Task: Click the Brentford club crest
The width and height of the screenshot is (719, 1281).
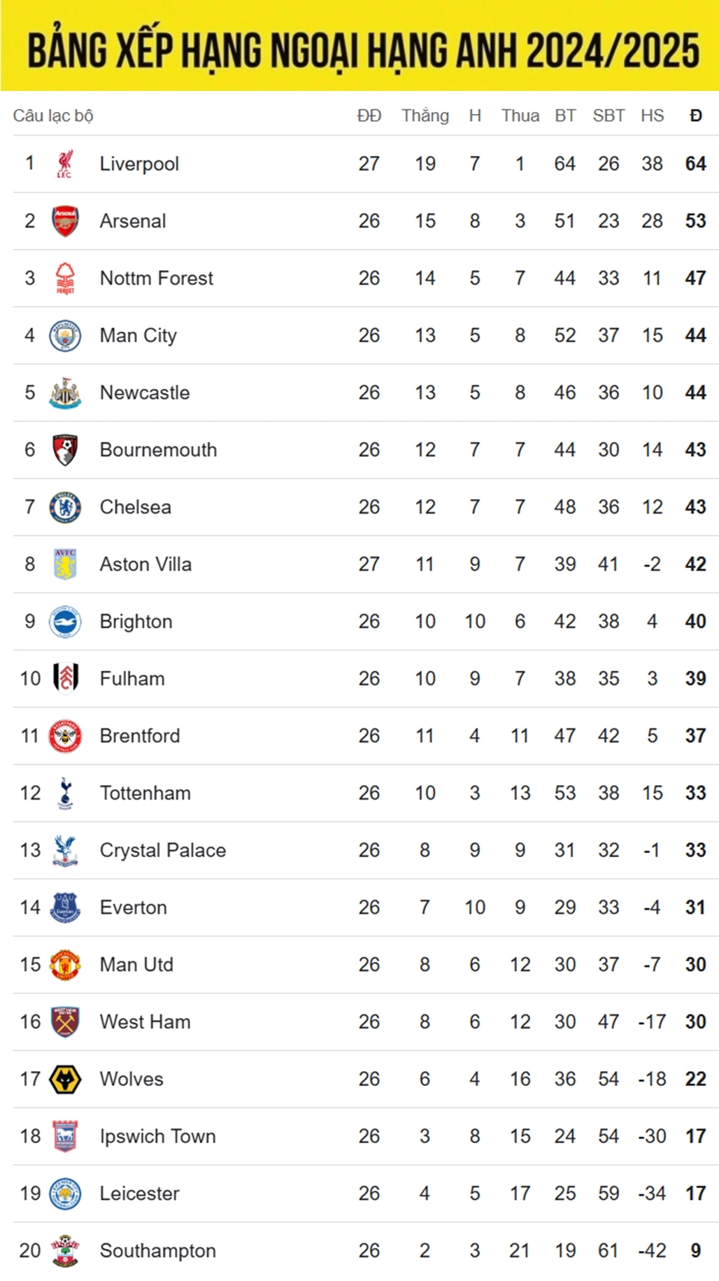Action: click(65, 736)
